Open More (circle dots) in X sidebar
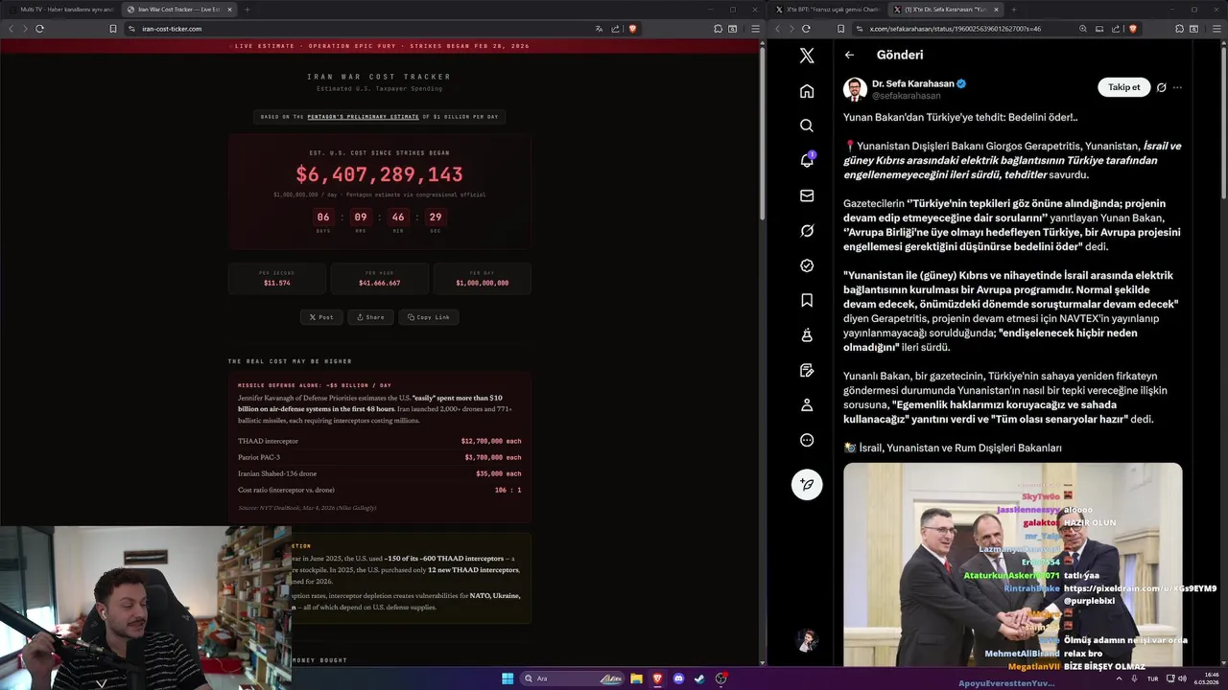 tap(807, 440)
